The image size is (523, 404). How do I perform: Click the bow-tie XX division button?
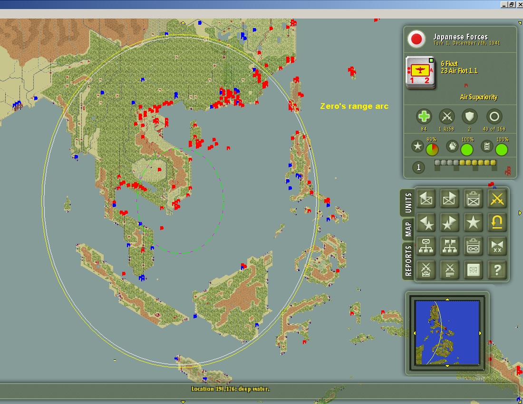[497, 246]
